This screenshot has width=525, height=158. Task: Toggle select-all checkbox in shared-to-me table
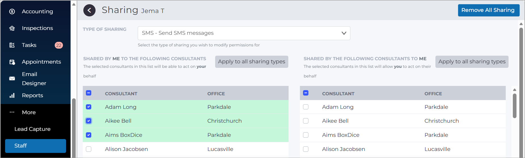click(x=306, y=93)
